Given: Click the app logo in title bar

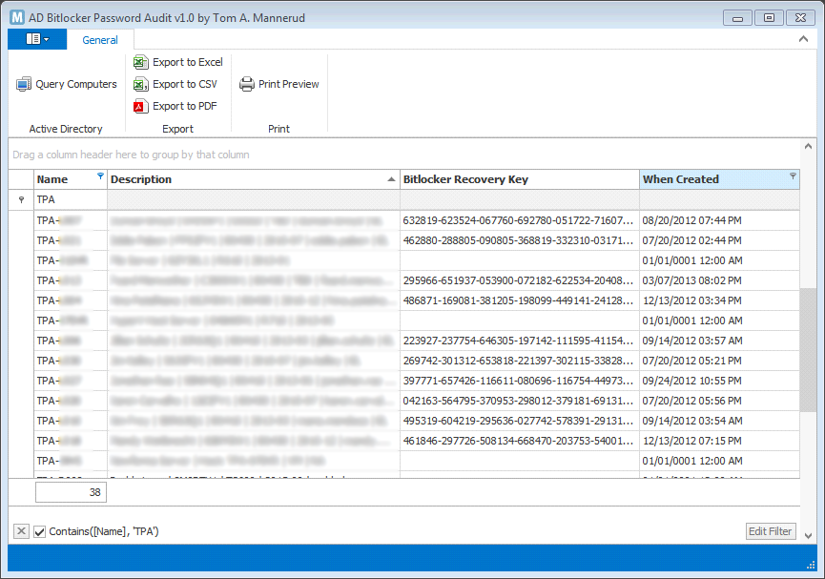Looking at the screenshot, I should pyautogui.click(x=17, y=18).
